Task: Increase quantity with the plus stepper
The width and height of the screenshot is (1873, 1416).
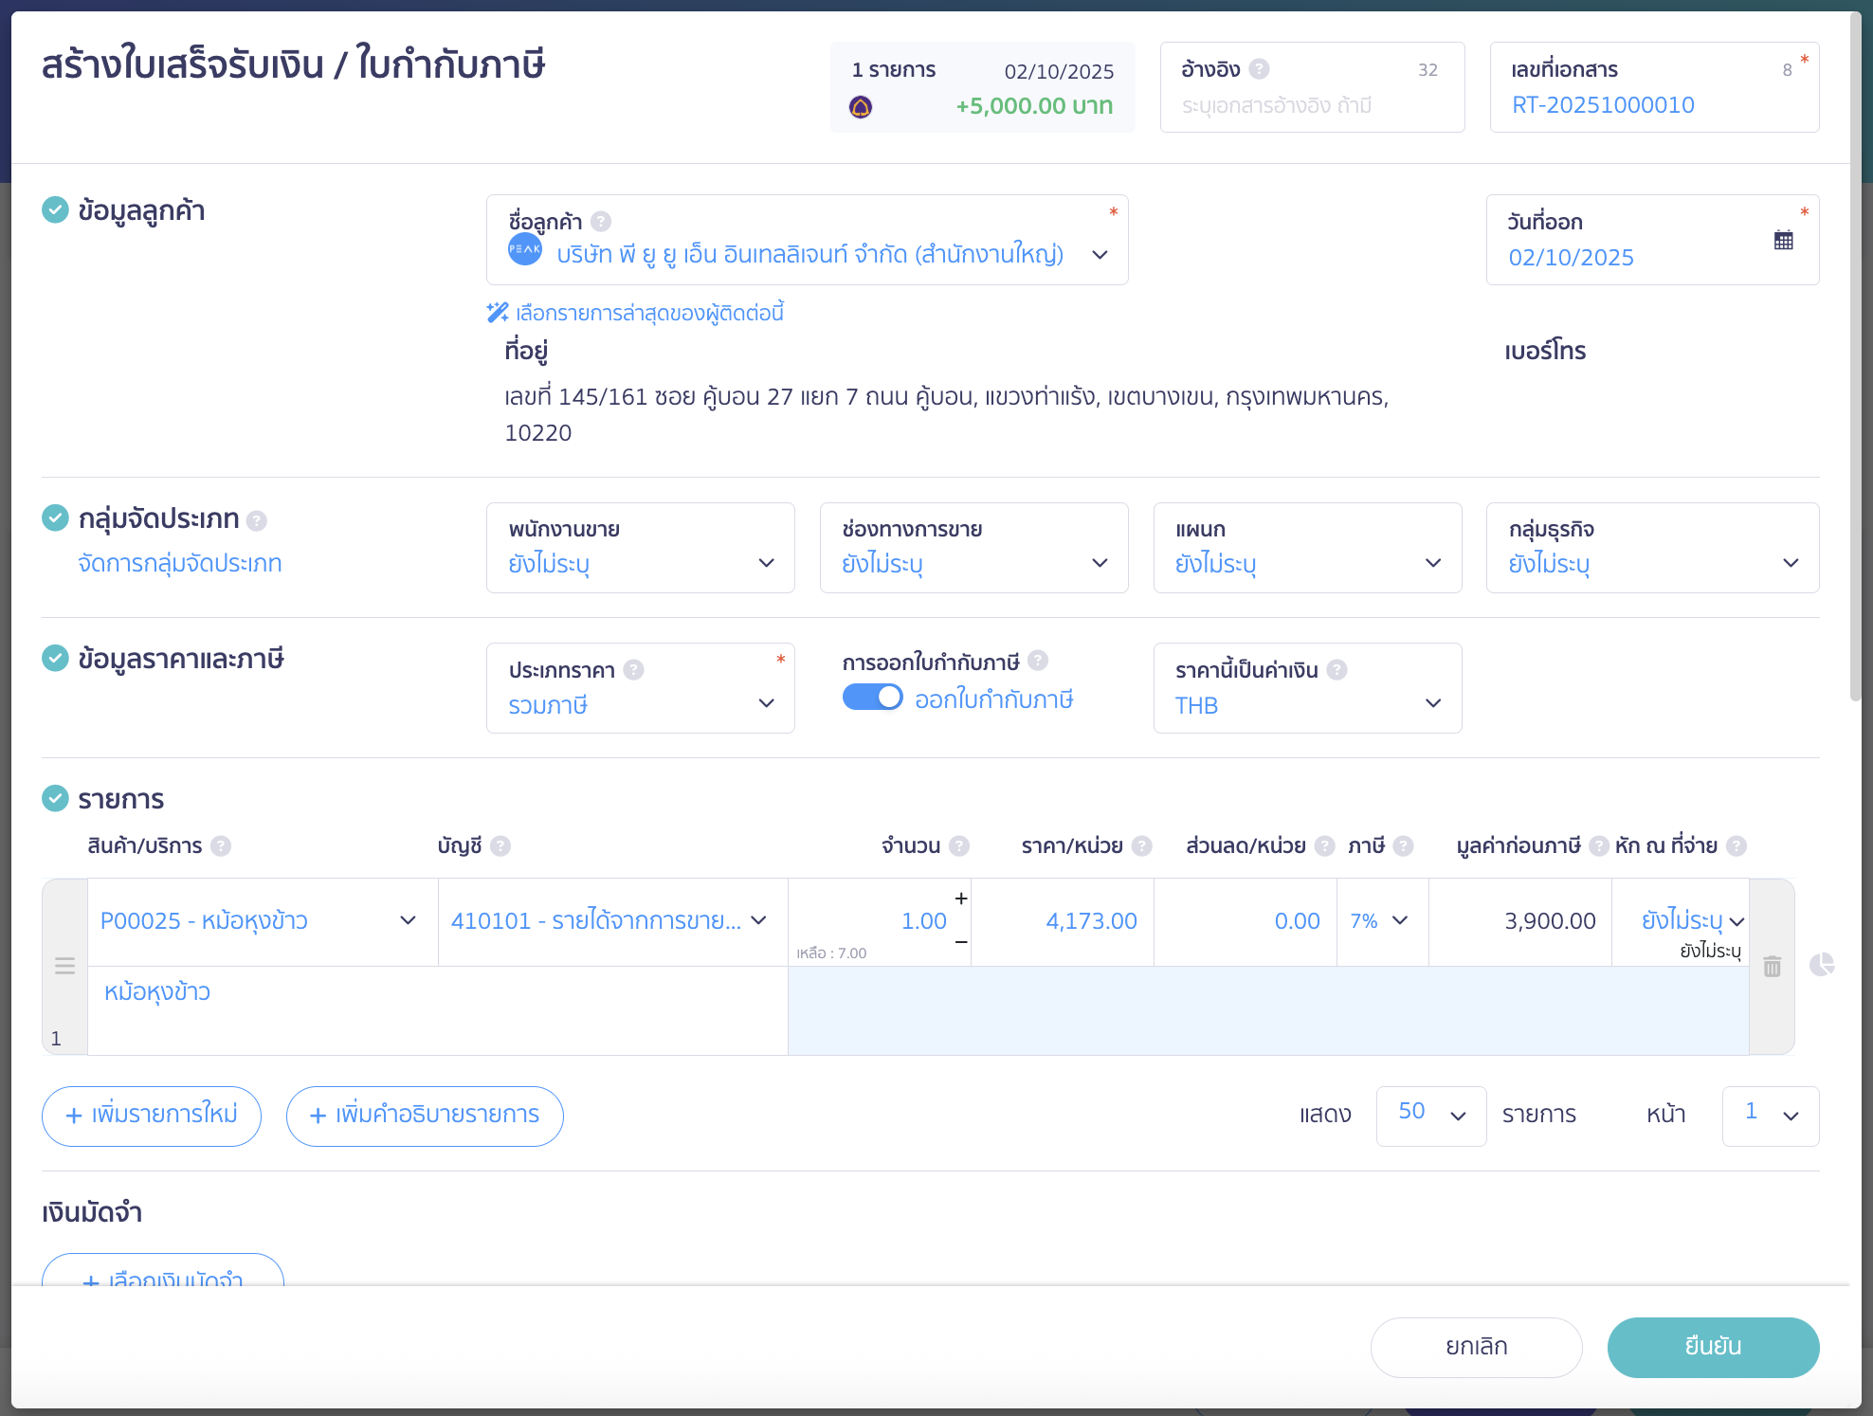Action: [960, 899]
